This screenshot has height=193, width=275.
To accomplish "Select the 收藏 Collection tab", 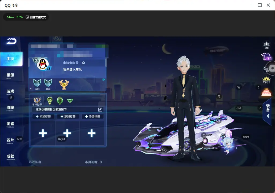I will (10, 108).
